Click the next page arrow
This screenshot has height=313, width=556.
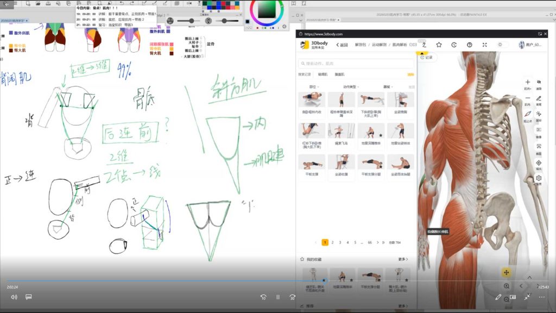click(378, 242)
